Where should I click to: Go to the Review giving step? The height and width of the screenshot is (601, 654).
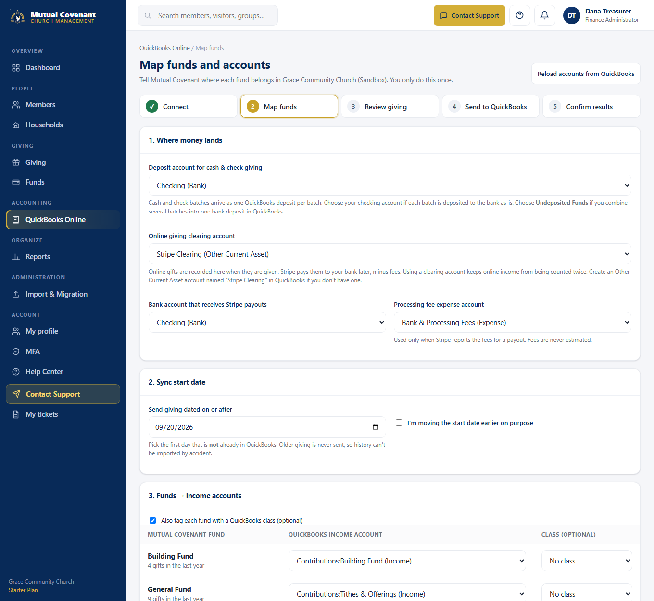pyautogui.click(x=390, y=106)
